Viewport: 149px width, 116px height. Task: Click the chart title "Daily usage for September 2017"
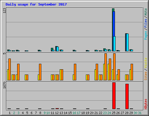click(36, 4)
